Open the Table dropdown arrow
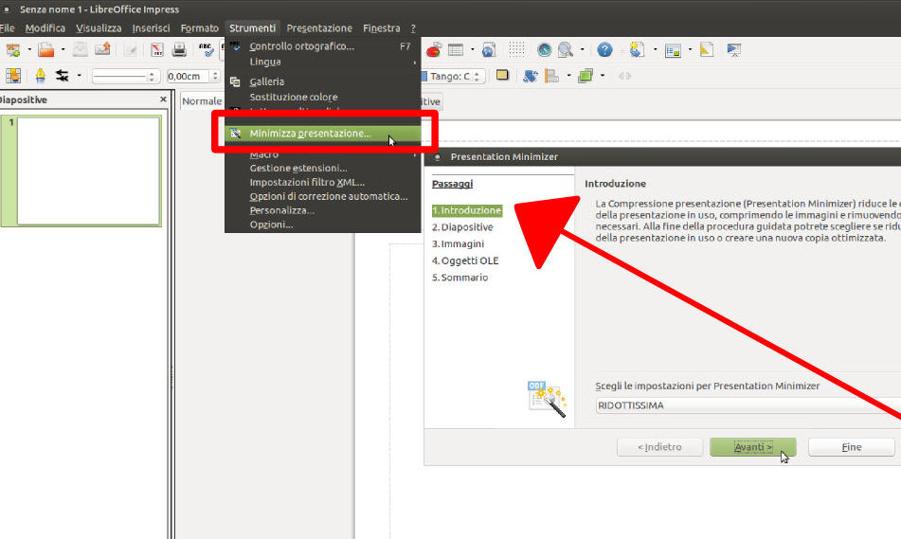The width and height of the screenshot is (901, 539). (x=473, y=50)
